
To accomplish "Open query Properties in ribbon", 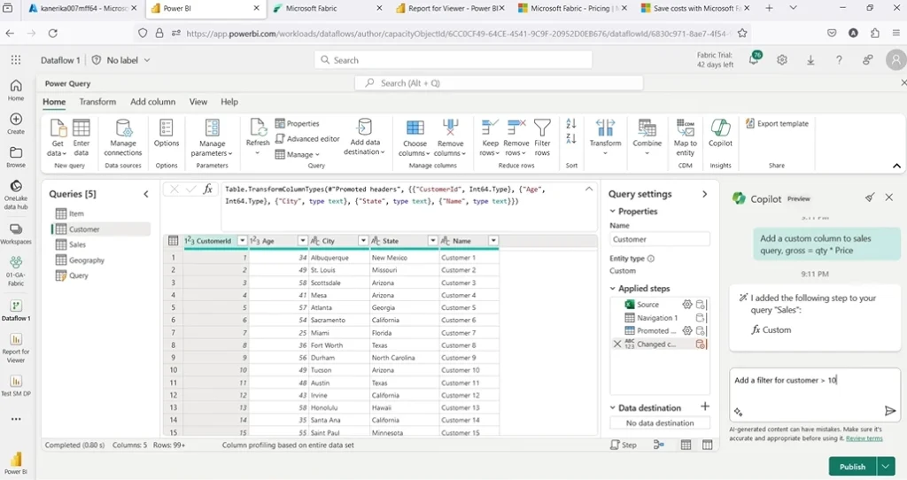I will pyautogui.click(x=298, y=123).
